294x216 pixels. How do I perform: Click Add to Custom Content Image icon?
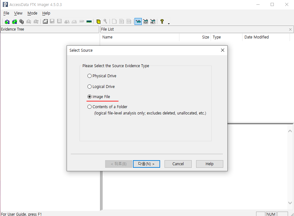(67, 21)
